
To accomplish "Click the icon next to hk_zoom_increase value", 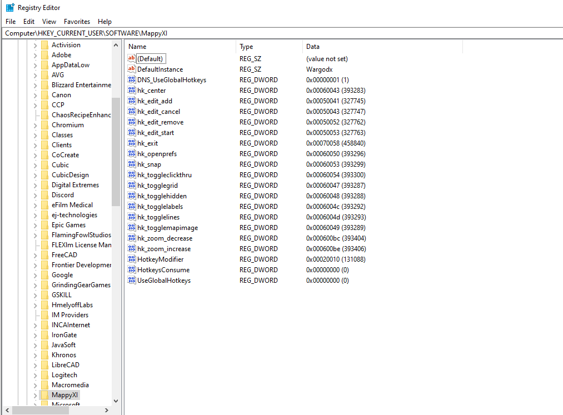I will 132,248.
